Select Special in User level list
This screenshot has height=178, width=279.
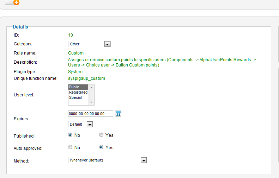pyautogui.click(x=75, y=97)
